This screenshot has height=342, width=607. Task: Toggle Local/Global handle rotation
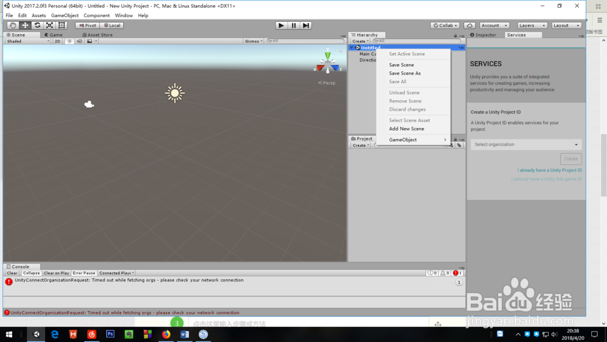coord(112,25)
